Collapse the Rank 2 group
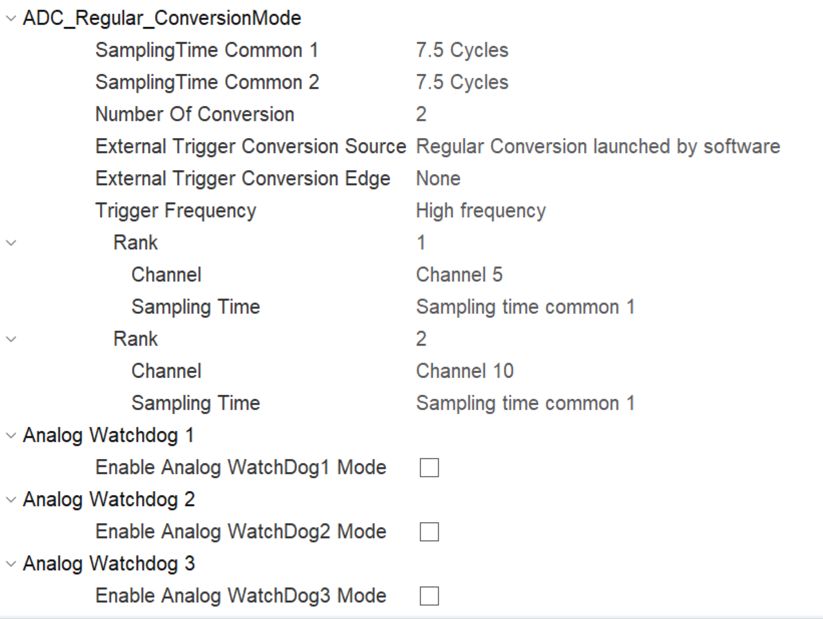 (10, 339)
